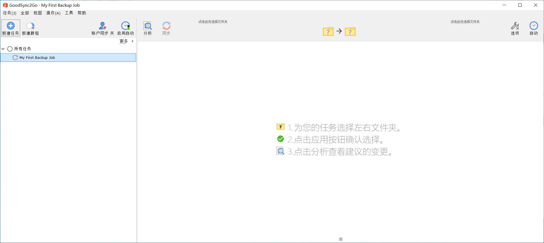Open the Help (帮助) menu

coord(82,13)
